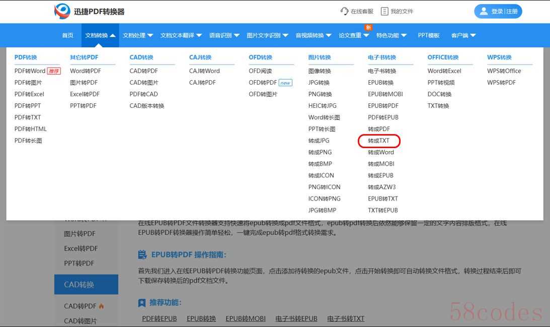Click PNG转ICON in the menu
The width and height of the screenshot is (550, 327).
(324, 187)
